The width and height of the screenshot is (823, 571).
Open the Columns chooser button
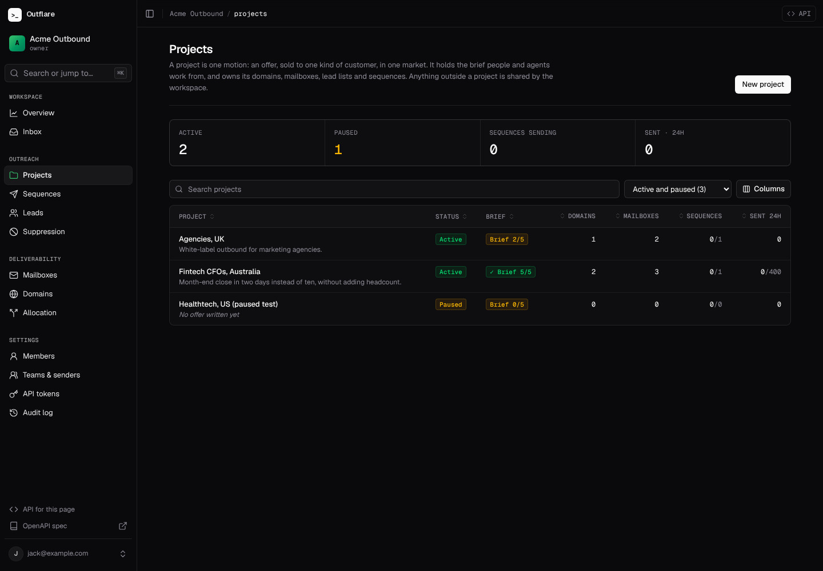coord(764,189)
